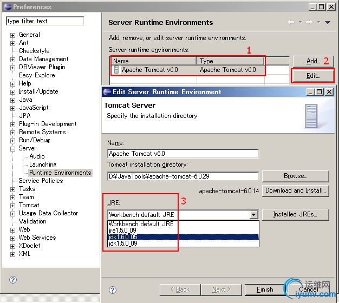Click the Cancel button in Edit dialog
Viewport: 339px width, 303px height.
(308, 289)
